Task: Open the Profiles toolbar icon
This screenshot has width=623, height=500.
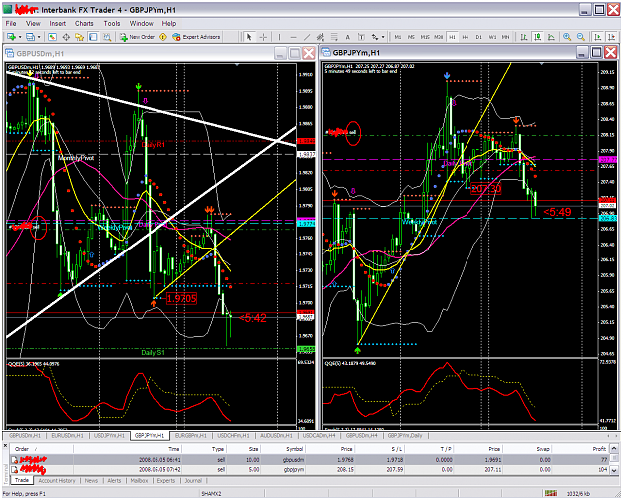Action: click(x=30, y=37)
